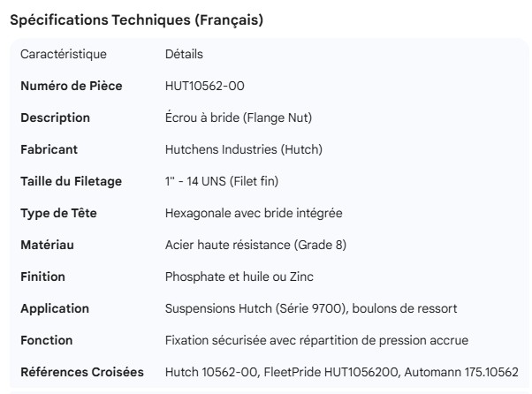532x394 pixels.
Task: Click the Hutchens Industries (Hutch) cell
Action: pyautogui.click(x=243, y=149)
